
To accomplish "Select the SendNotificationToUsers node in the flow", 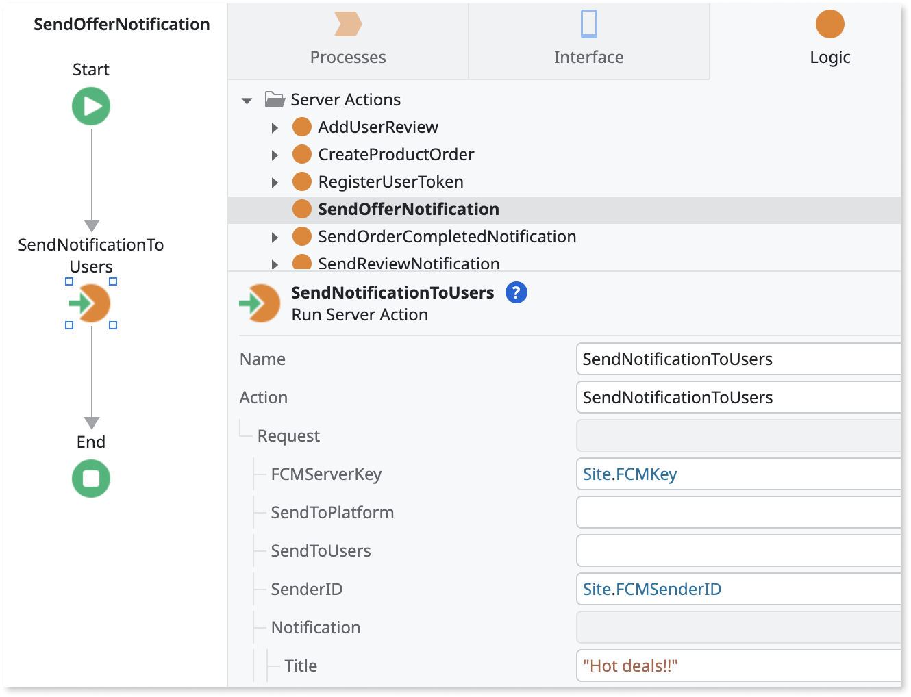I will tap(91, 304).
